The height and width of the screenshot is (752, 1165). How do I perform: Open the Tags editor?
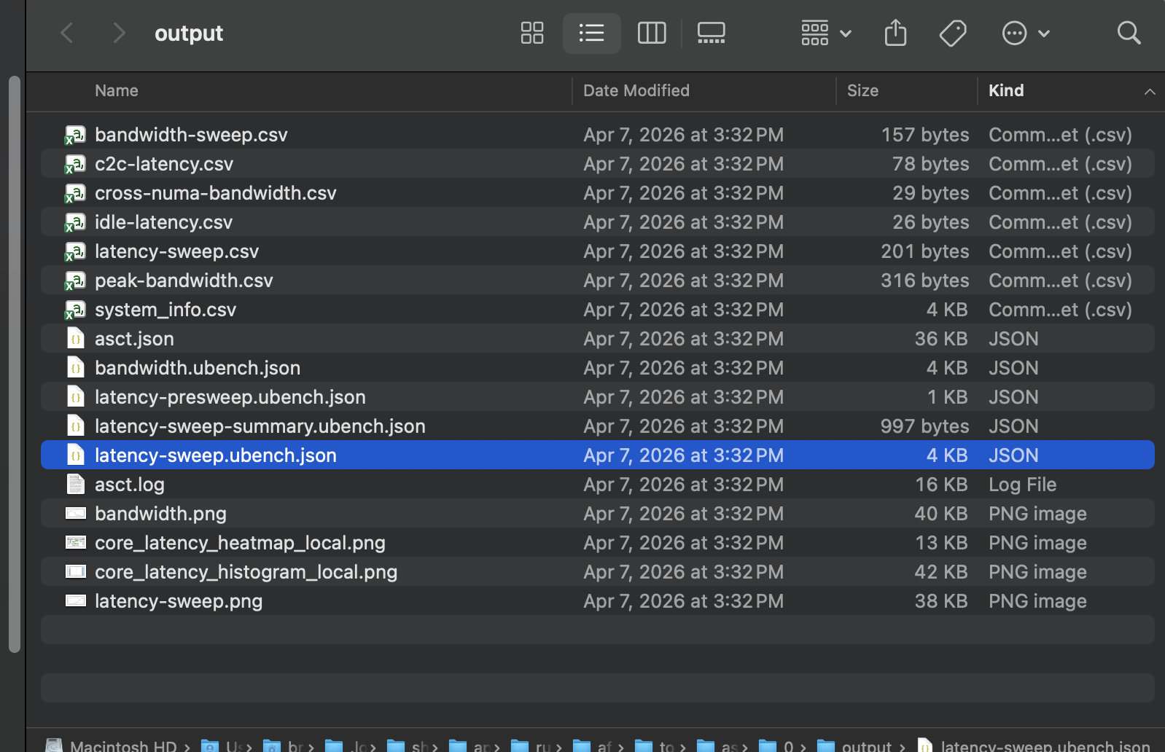pyautogui.click(x=953, y=33)
